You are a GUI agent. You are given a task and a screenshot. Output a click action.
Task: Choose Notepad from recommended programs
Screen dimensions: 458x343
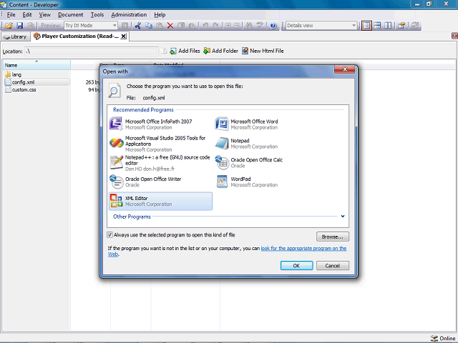(265, 143)
